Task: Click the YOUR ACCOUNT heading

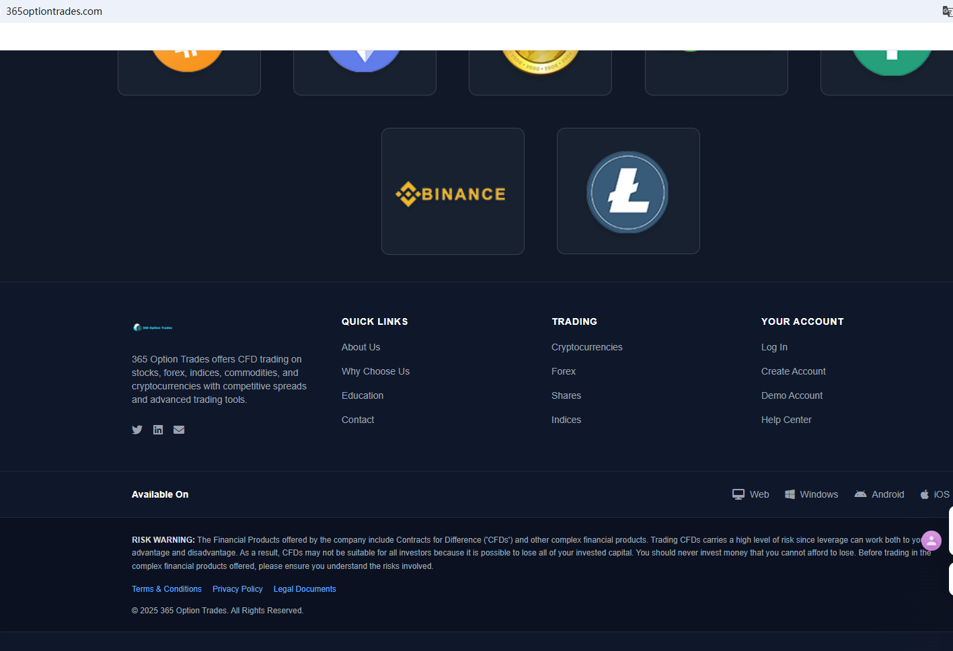Action: pos(802,321)
